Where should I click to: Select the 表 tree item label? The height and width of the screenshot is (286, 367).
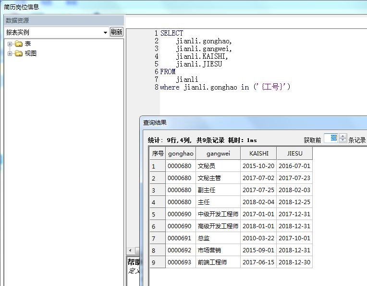coord(28,44)
